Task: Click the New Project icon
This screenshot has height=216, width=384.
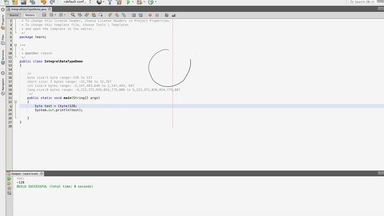Action: click(x=15, y=2)
